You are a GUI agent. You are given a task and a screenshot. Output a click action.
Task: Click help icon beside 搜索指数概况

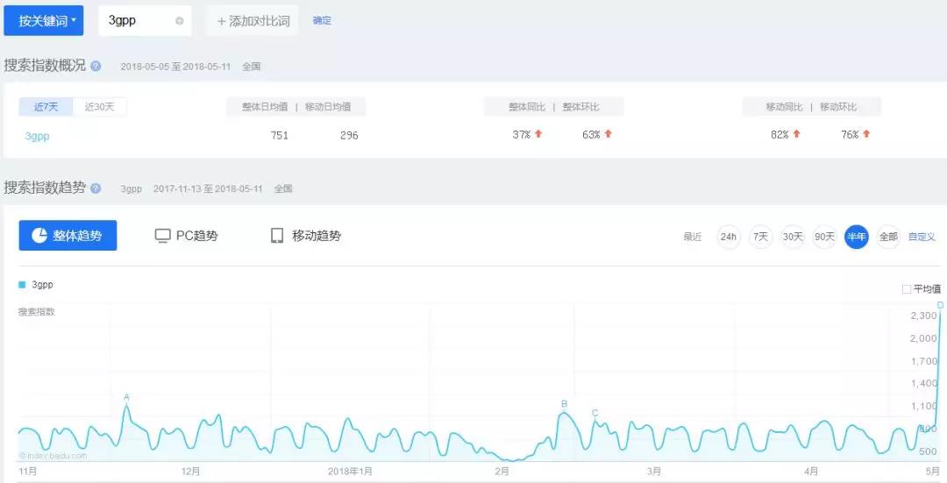click(x=96, y=66)
